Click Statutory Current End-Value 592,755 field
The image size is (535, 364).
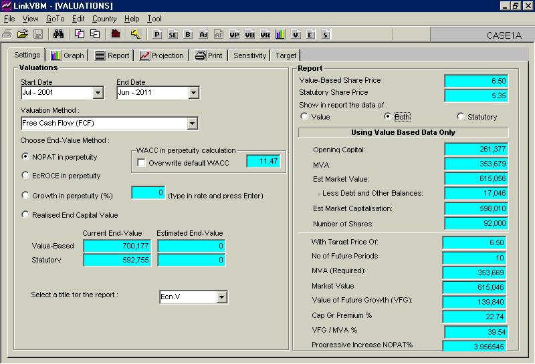(117, 260)
